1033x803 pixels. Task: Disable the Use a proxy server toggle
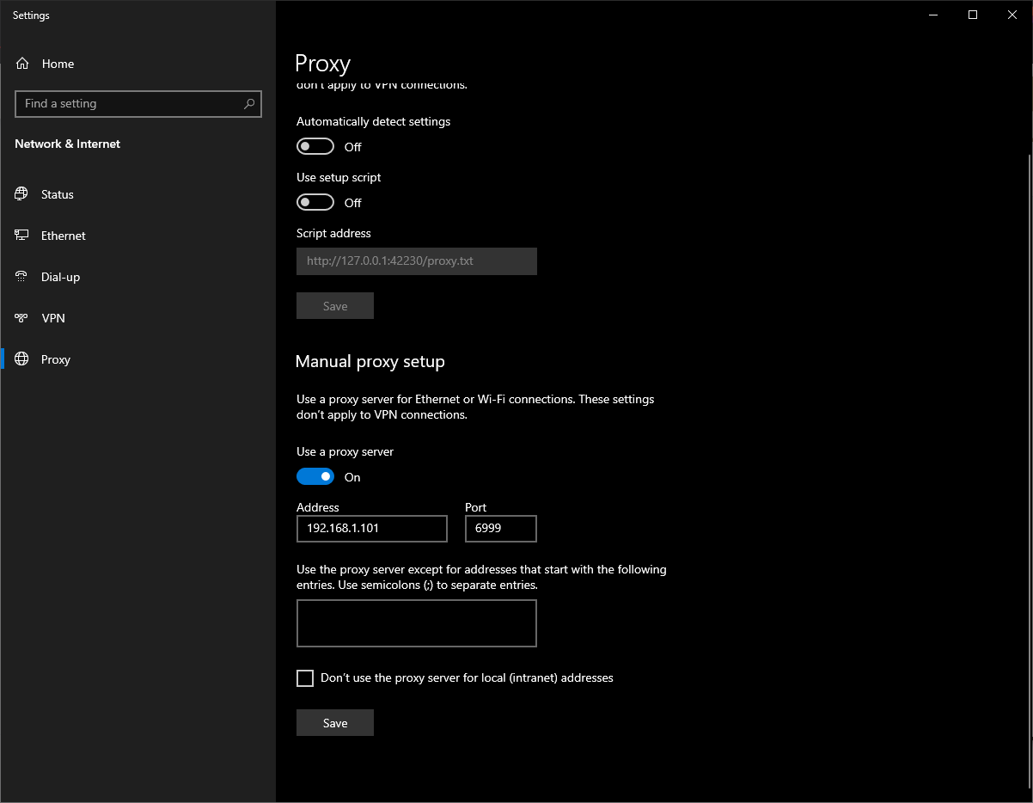315,477
